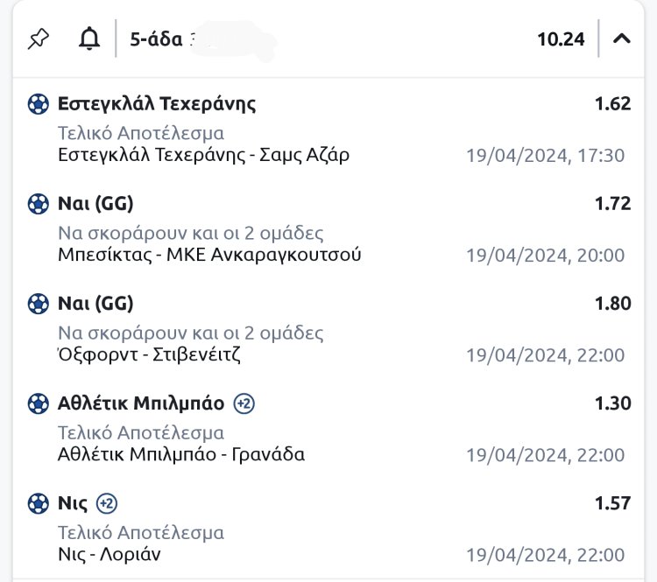This screenshot has width=657, height=582.
Task: Click the soccer ball icon beside Αθλέτικ Μπιλμπάο
Action: tap(39, 403)
